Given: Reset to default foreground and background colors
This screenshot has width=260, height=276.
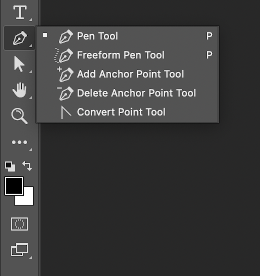Looking at the screenshot, I should click(x=10, y=166).
